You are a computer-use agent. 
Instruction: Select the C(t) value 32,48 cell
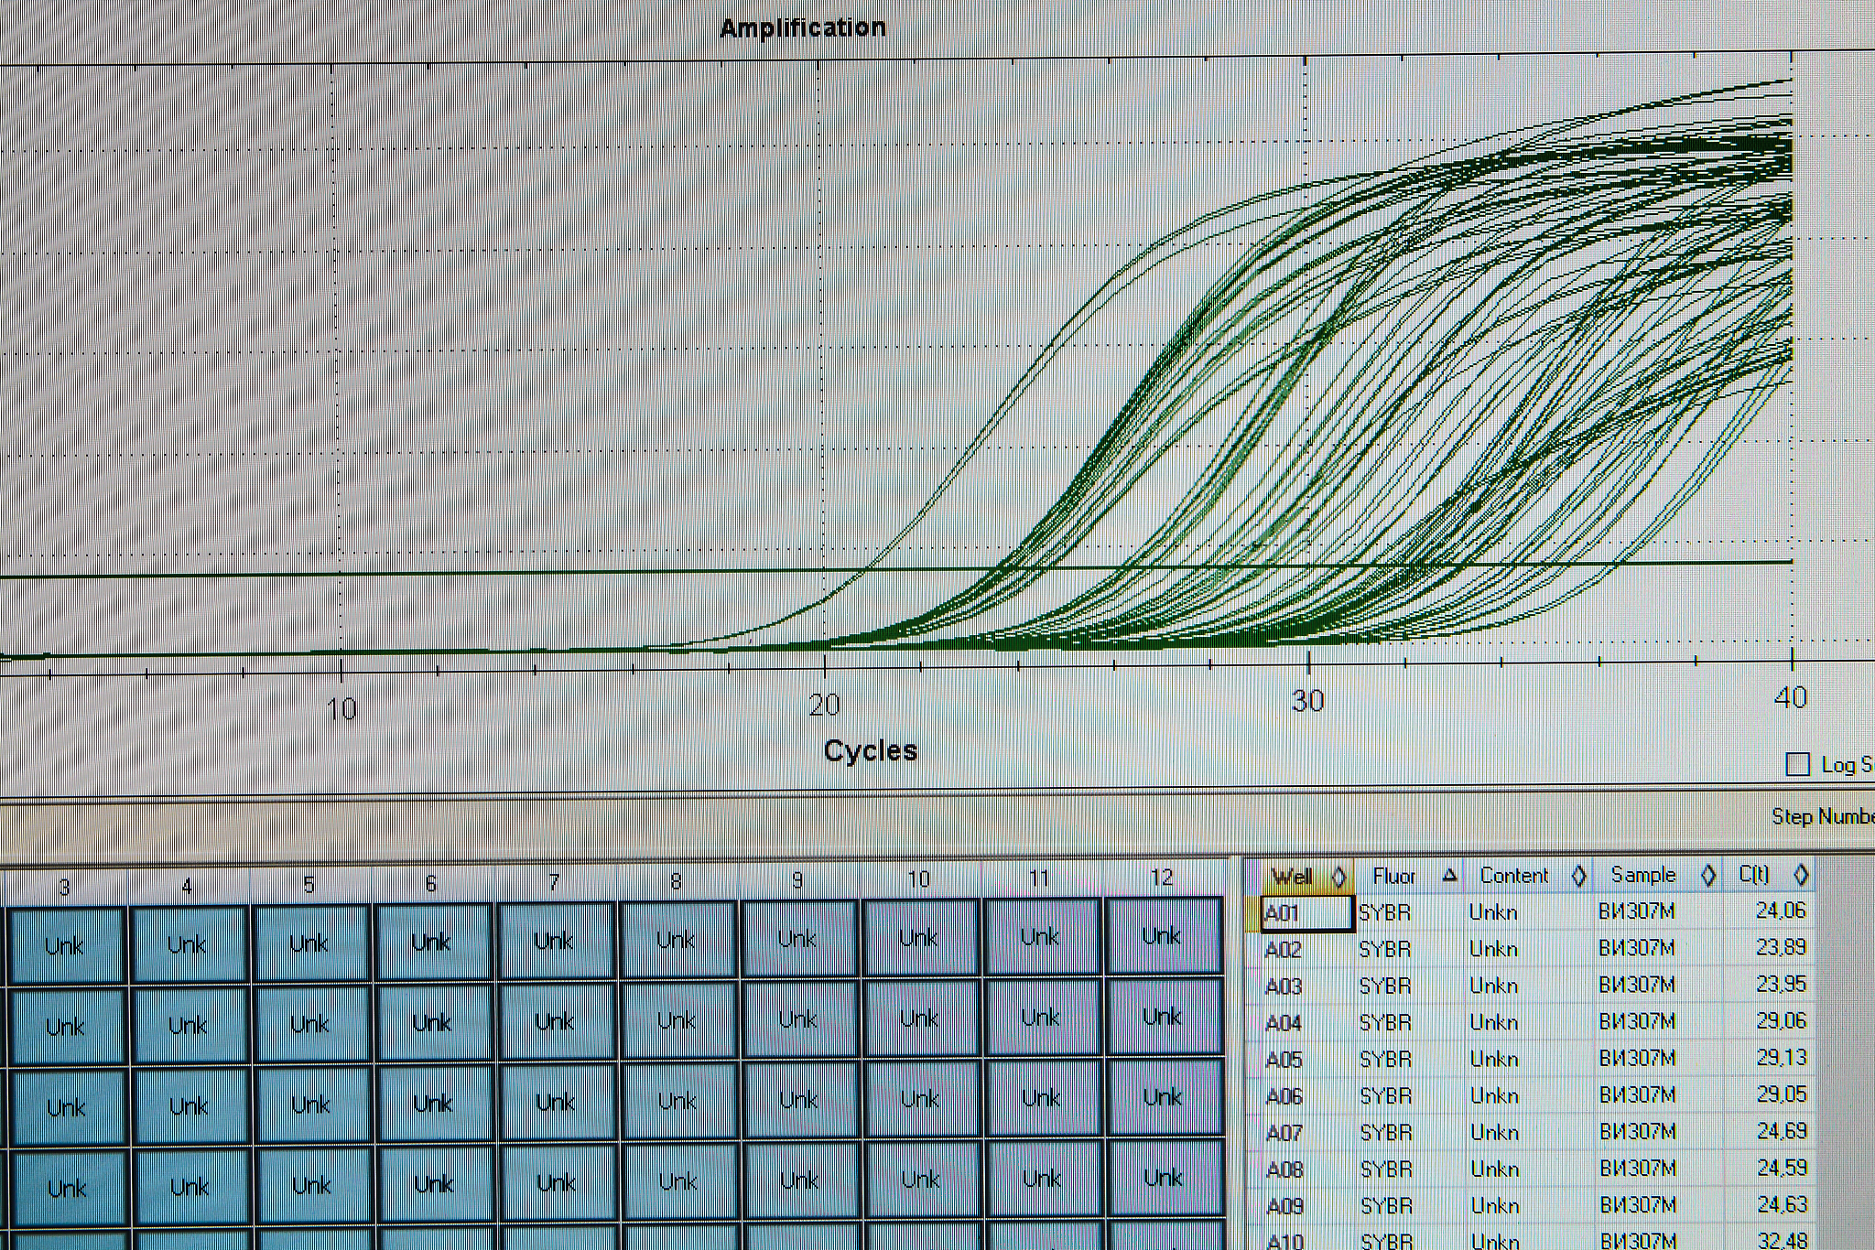coord(1782,1241)
